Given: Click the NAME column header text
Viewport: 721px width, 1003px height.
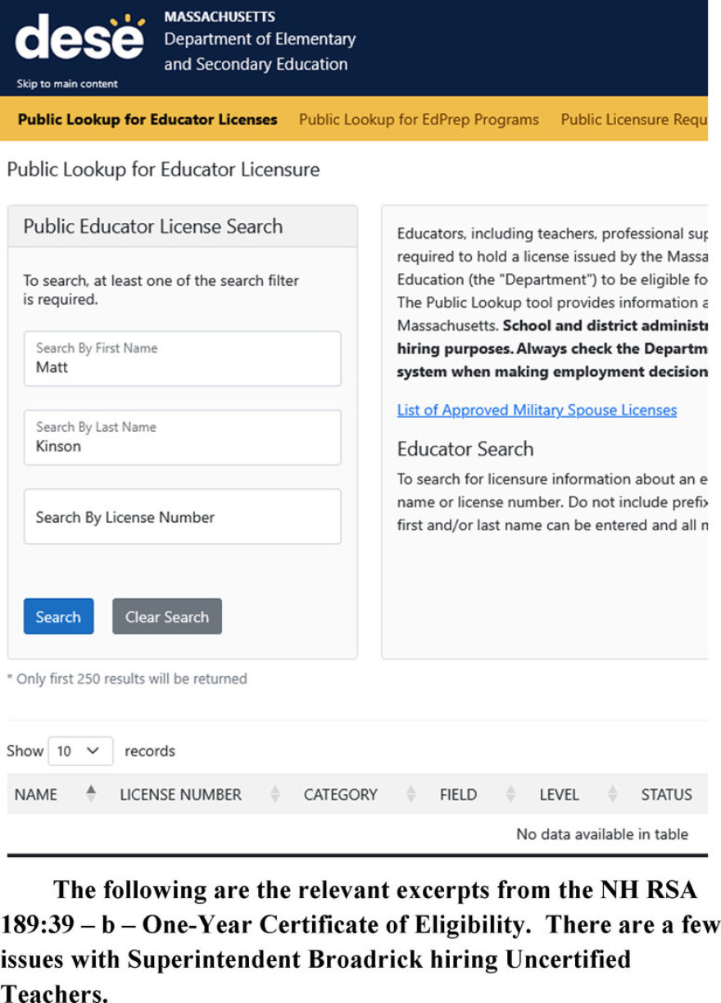Looking at the screenshot, I should (x=36, y=794).
